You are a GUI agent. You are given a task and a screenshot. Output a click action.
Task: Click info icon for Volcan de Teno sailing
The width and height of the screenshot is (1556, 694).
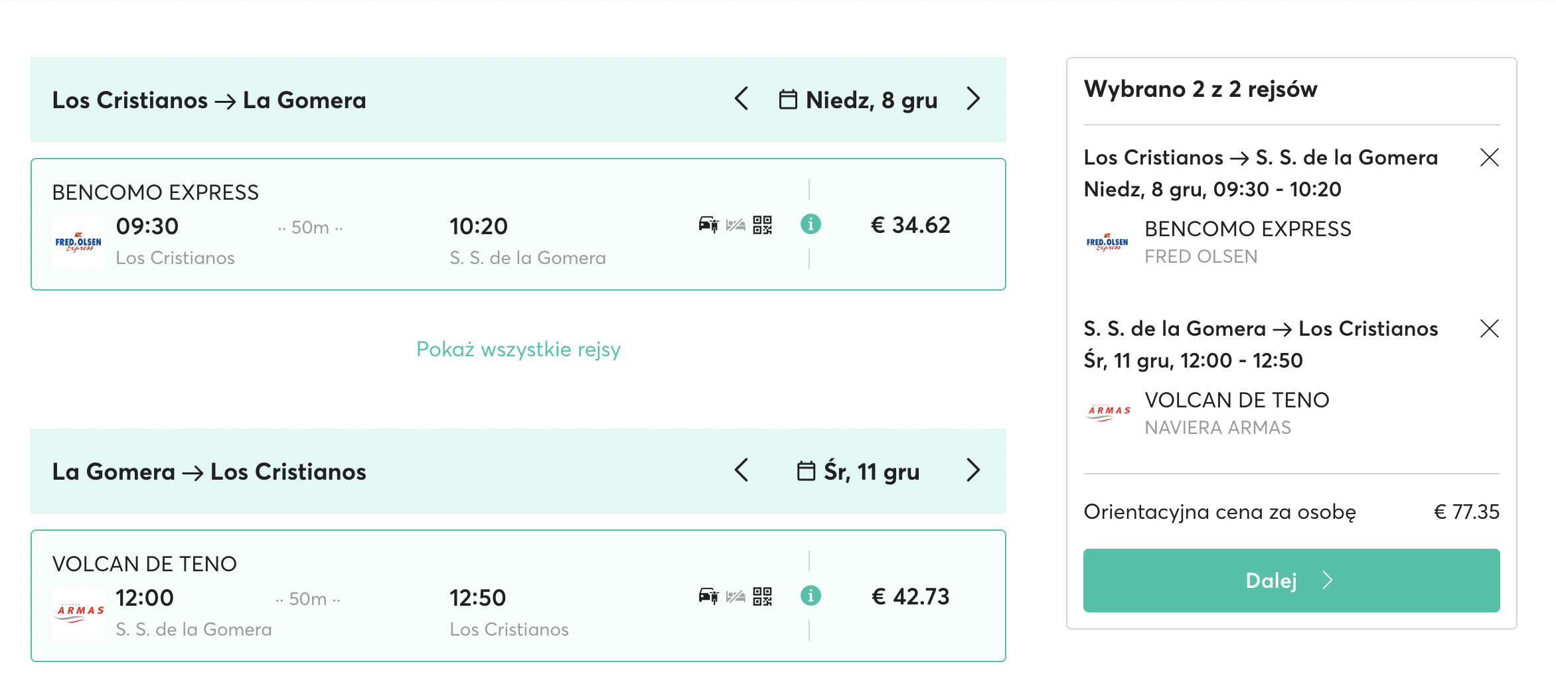pyautogui.click(x=811, y=596)
